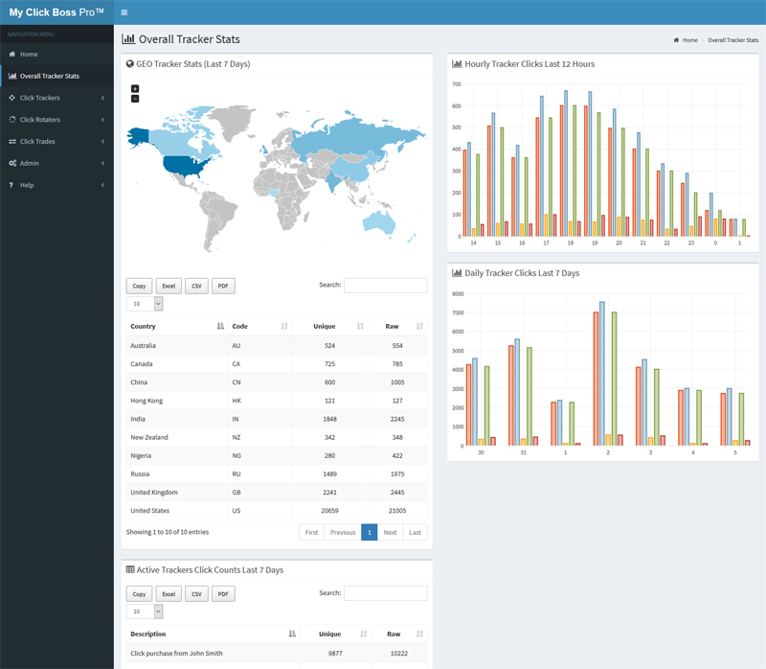Open the Help menu item
This screenshot has width=766, height=669.
(x=27, y=185)
